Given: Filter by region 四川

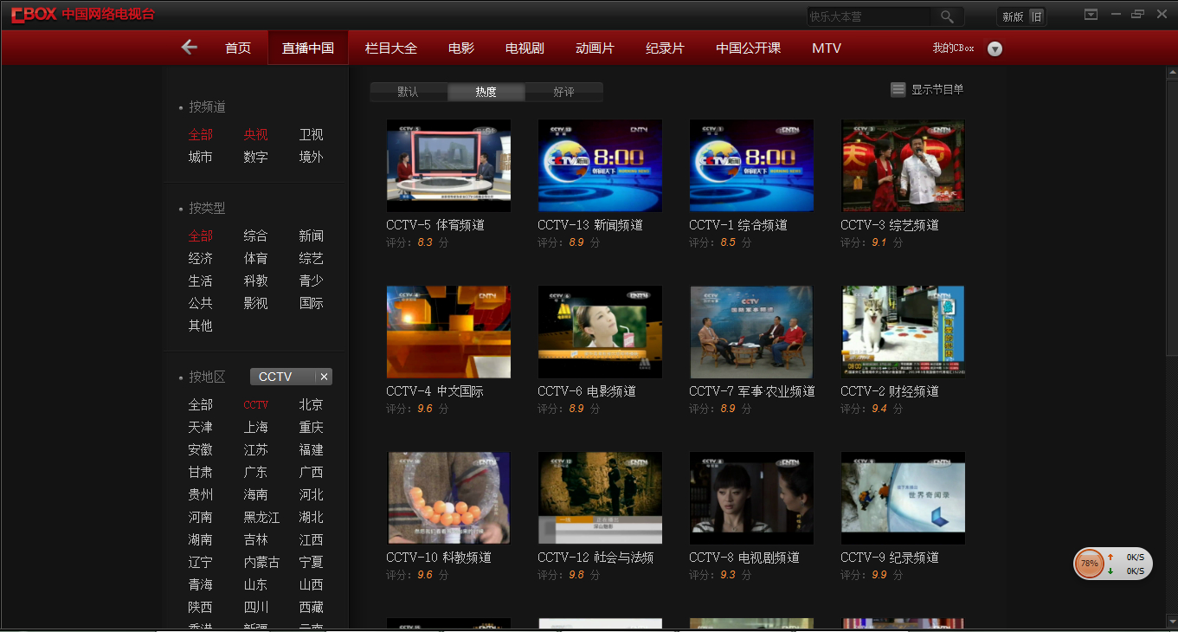Looking at the screenshot, I should click(x=255, y=607).
